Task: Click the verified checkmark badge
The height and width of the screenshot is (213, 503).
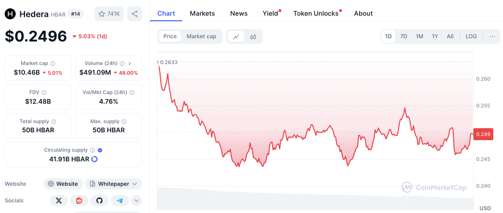Action: (100, 150)
